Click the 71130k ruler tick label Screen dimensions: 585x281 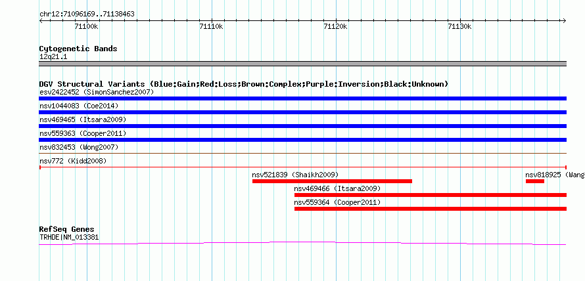click(x=460, y=26)
